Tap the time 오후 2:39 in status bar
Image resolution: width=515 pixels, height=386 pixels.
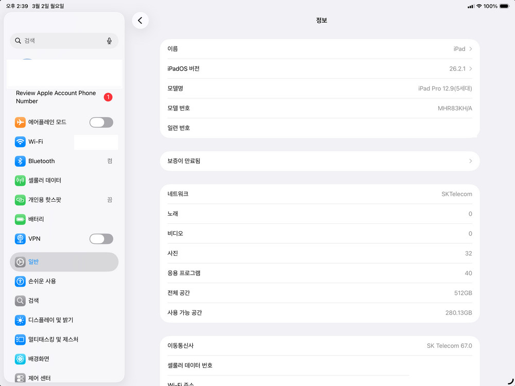[x=17, y=6]
